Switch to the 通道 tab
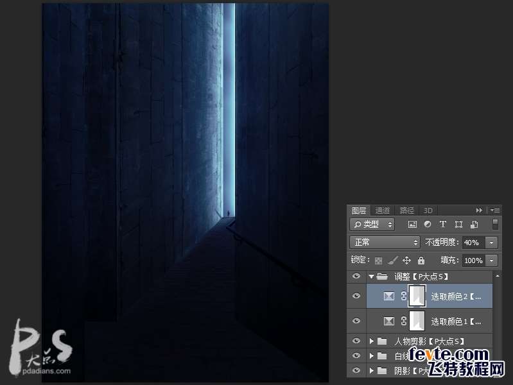Screen dimensions: 513x385 click(383, 210)
